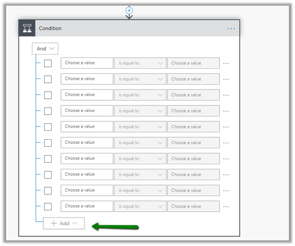
Task: Focus the second row's left 'Choose a value' field
Action: [87, 79]
